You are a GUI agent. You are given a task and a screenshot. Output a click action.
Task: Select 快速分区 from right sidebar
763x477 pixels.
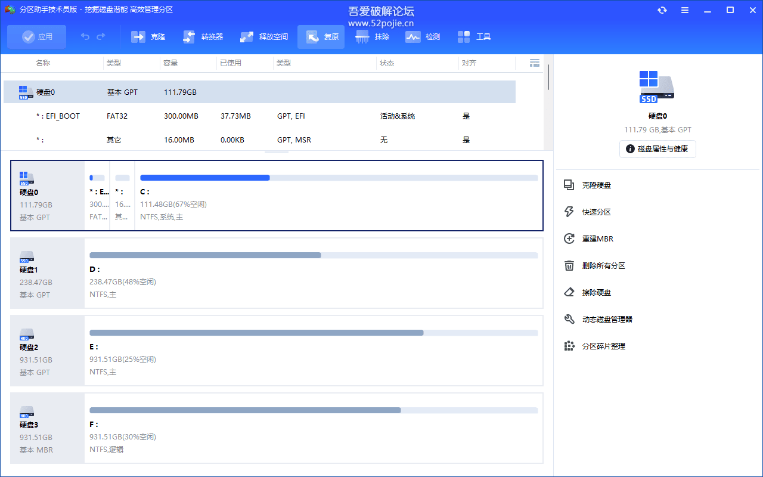click(x=596, y=212)
